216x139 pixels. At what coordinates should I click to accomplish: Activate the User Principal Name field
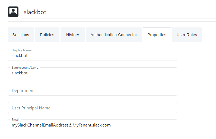coord(92,108)
